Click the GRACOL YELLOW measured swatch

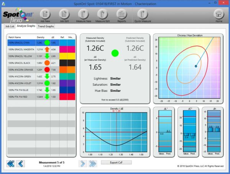click(x=71, y=56)
